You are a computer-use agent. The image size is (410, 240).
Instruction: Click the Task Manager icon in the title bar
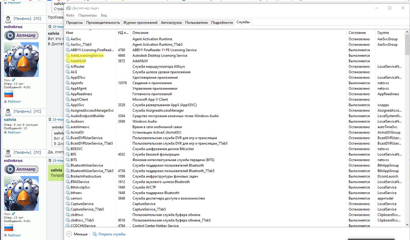[68, 8]
